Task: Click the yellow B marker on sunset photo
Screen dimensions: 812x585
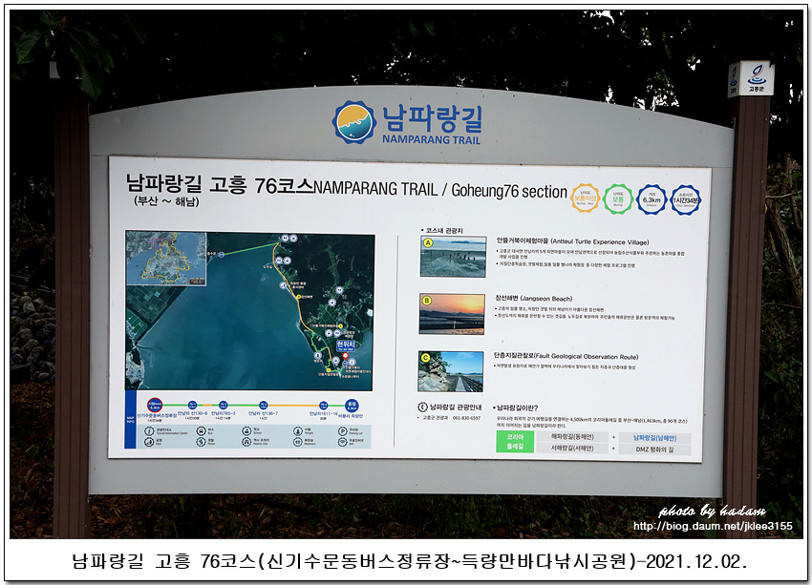Action: click(427, 300)
